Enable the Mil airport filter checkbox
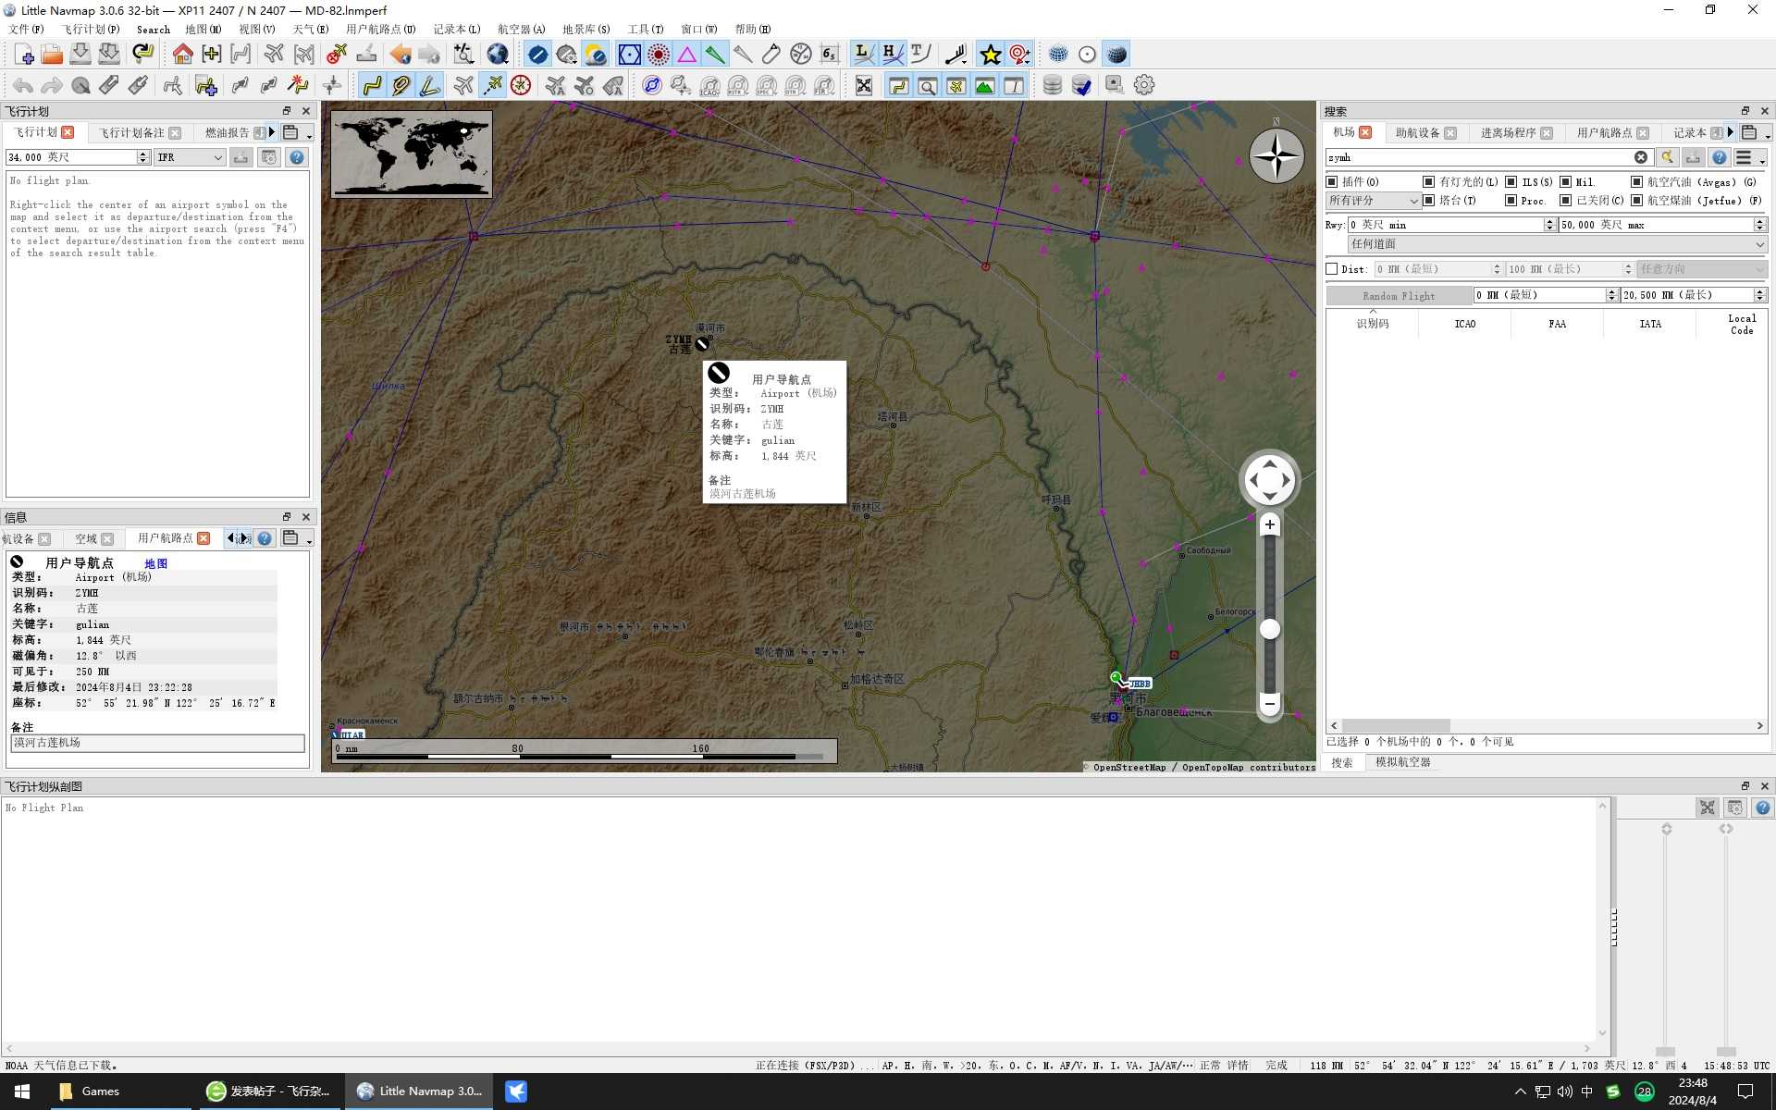This screenshot has height=1110, width=1776. (1566, 181)
